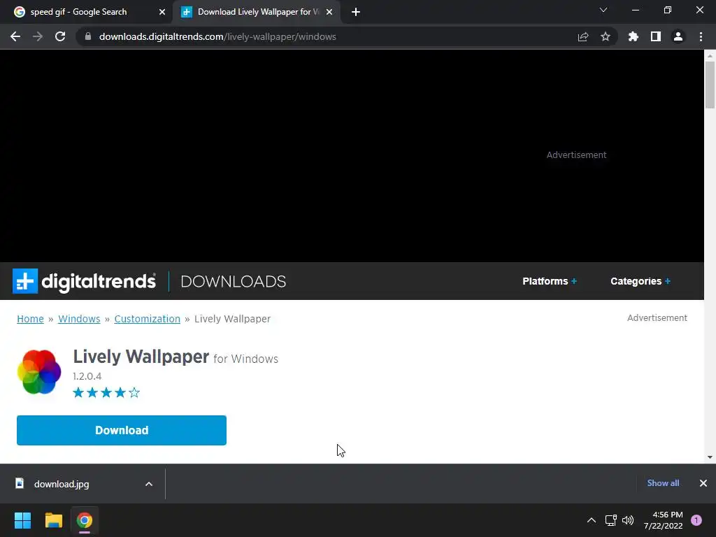Viewport: 716px width, 537px height.
Task: Open a new browser tab
Action: pyautogui.click(x=356, y=13)
